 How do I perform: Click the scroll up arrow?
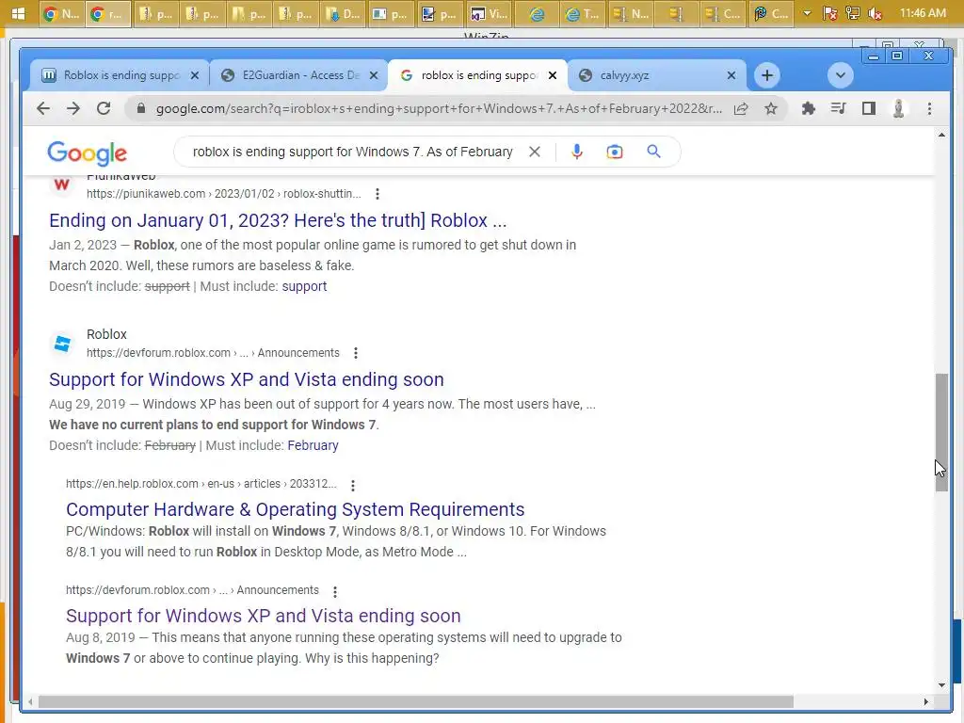pos(941,135)
